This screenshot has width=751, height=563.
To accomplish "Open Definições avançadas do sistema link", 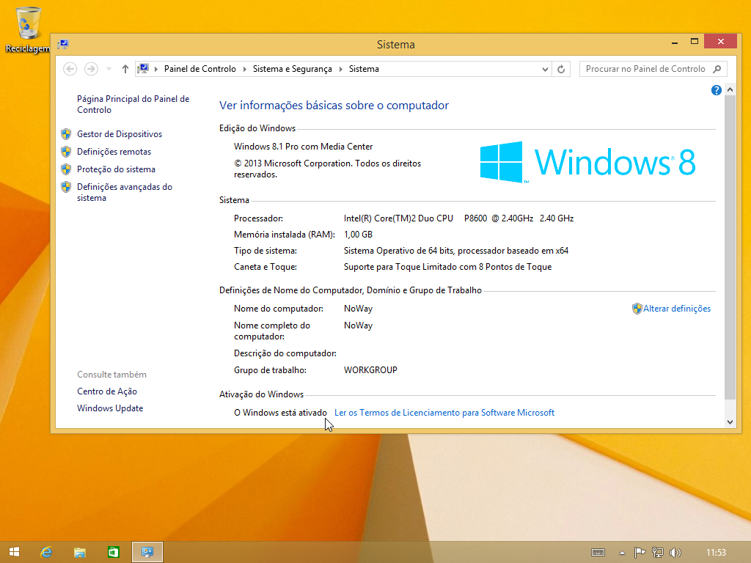I will click(125, 193).
